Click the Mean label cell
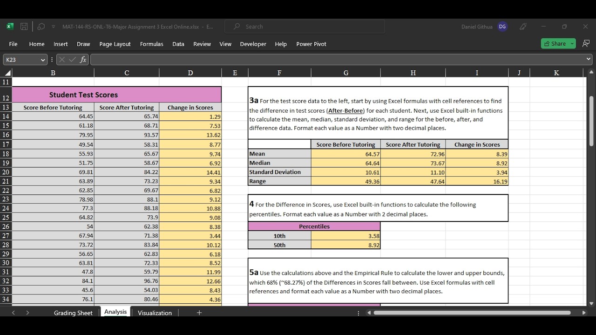Viewport: 596px width, 335px height. [x=279, y=154]
